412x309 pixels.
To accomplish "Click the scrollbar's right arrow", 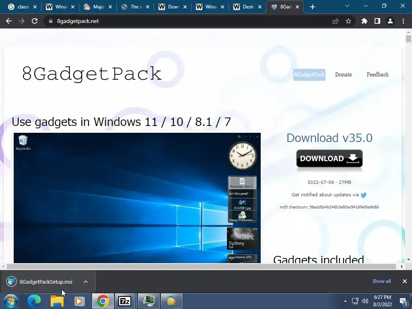I will pyautogui.click(x=402, y=266).
